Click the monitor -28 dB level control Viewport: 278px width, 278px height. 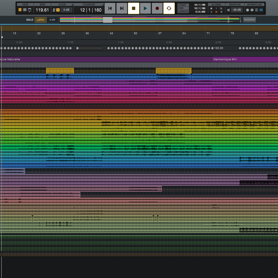237,10
